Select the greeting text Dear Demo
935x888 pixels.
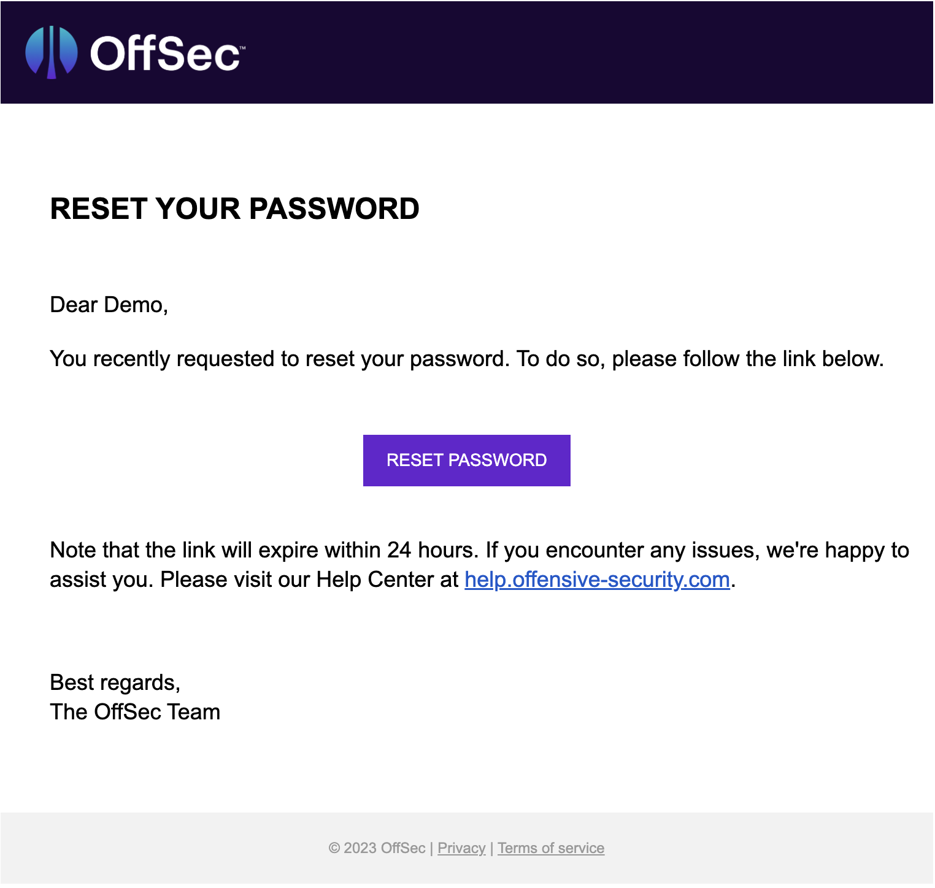click(110, 304)
